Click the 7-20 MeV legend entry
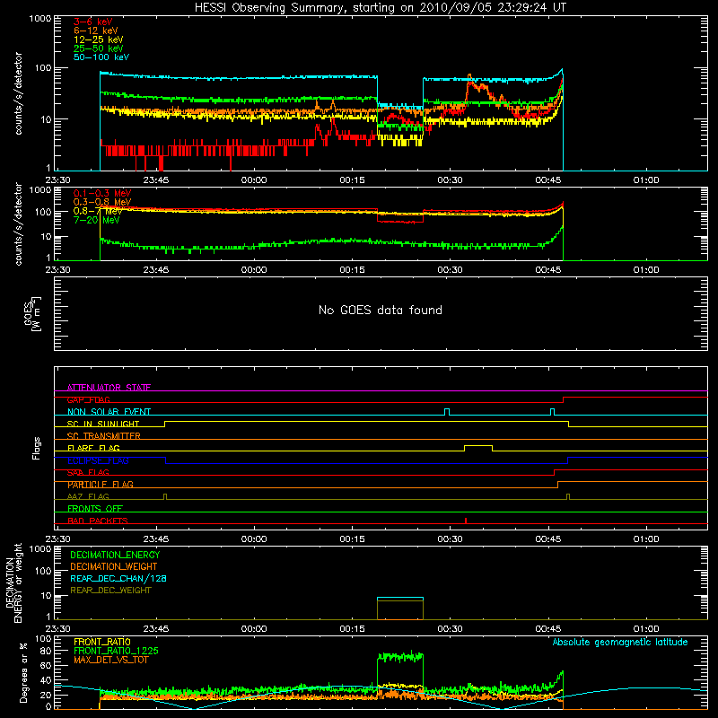This screenshot has width=718, height=718. (96, 220)
